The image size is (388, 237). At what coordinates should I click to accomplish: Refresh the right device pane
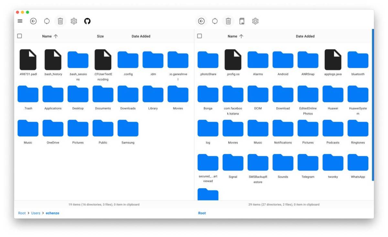click(215, 21)
